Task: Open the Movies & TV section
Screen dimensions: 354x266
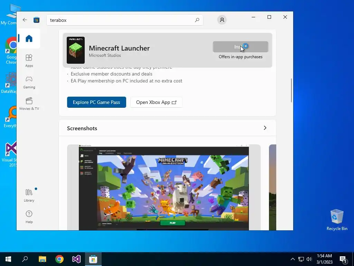Action: click(x=29, y=104)
